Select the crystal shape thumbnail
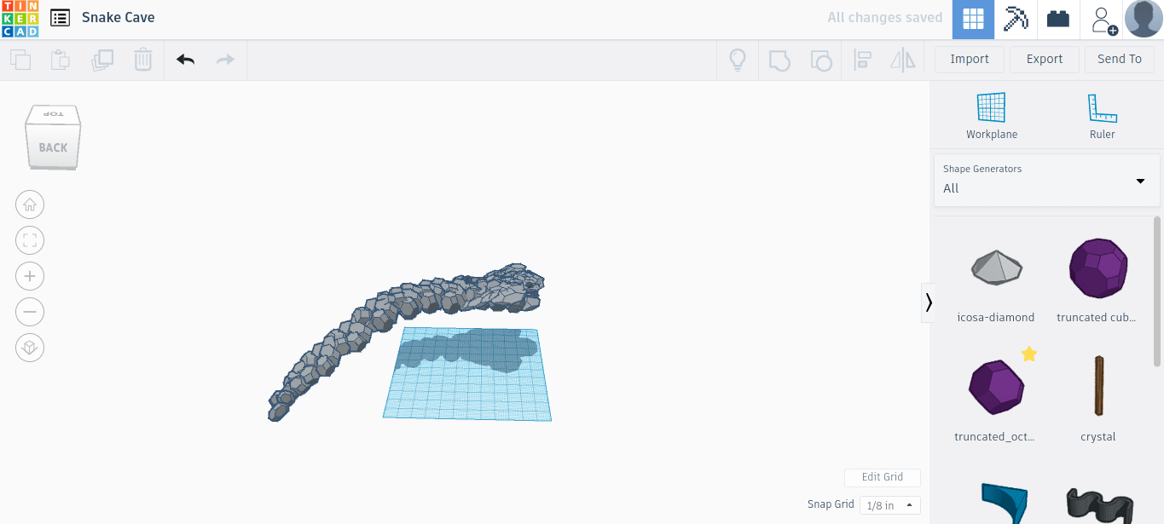The image size is (1164, 524). (1097, 386)
